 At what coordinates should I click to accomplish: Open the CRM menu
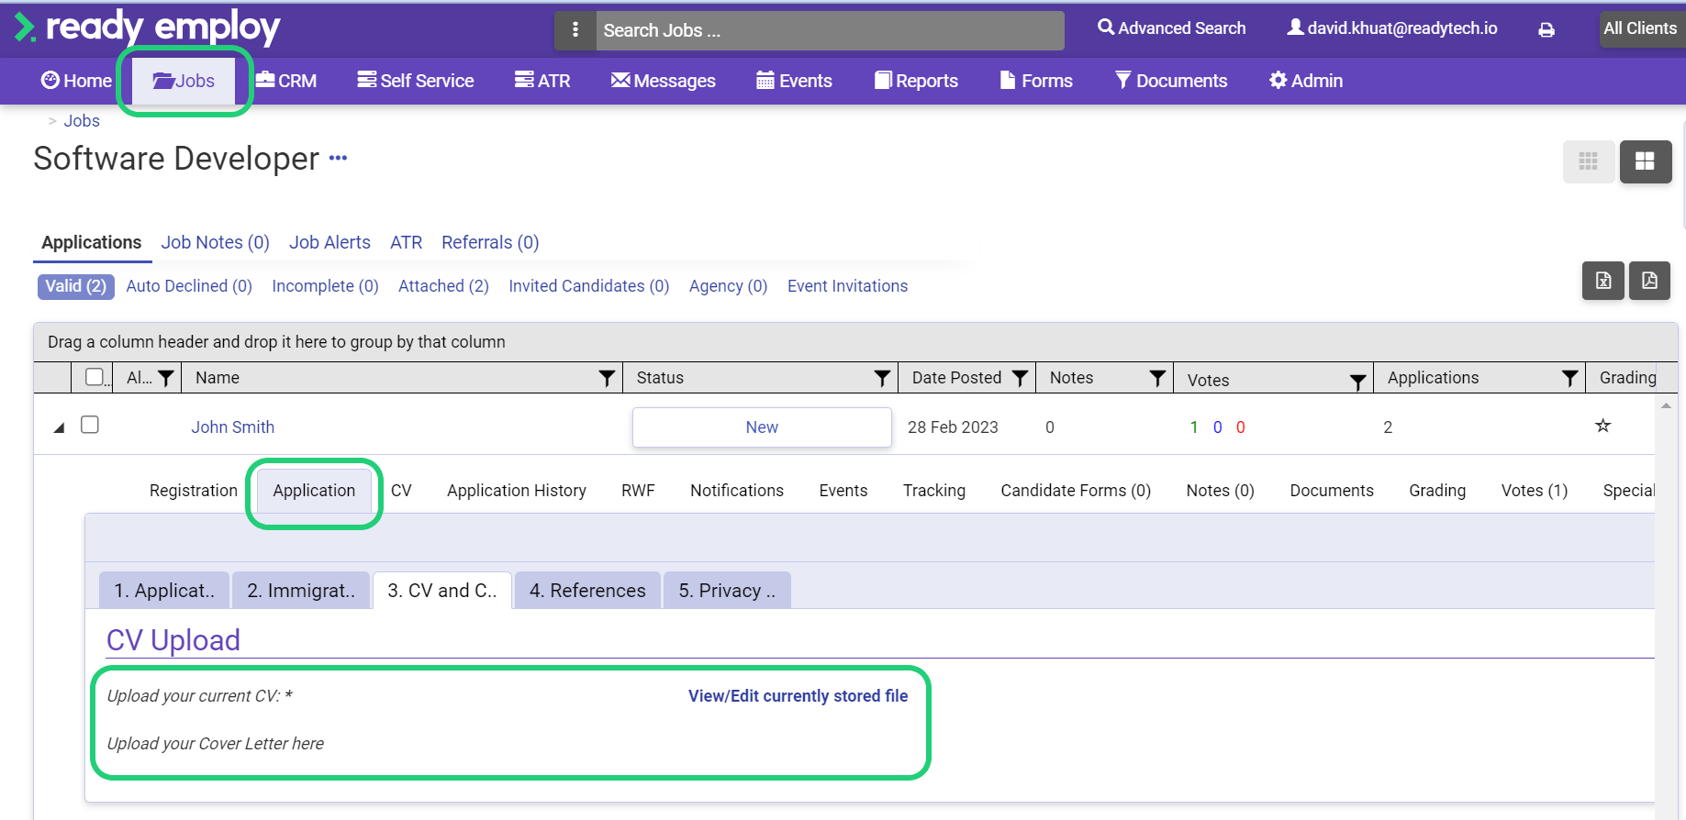click(286, 81)
